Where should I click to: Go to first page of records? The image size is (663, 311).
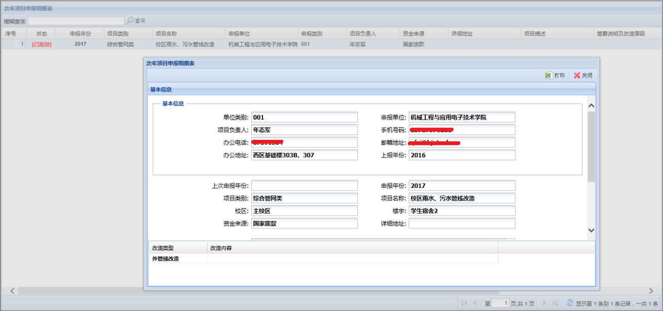point(464,303)
